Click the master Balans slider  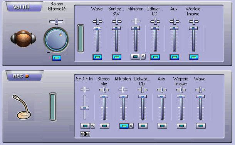pos(56,22)
